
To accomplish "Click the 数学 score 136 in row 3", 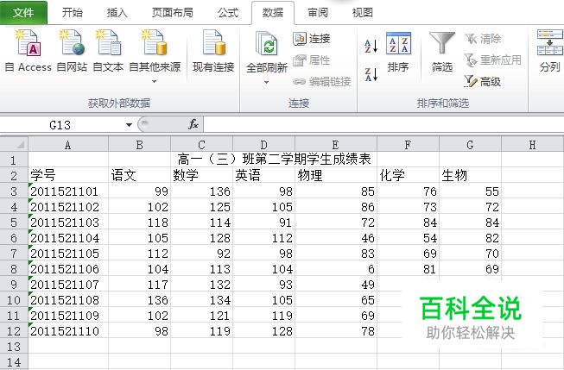I will click(202, 191).
